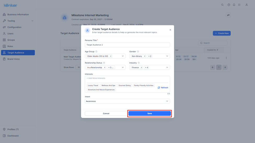Close the Create Target Audience dialog

click(170, 30)
